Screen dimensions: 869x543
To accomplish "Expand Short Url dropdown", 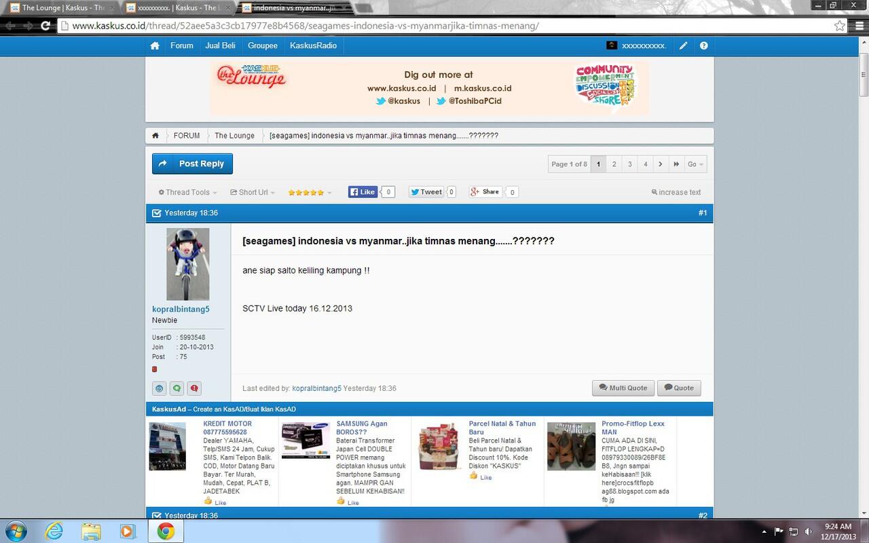I will click(253, 193).
